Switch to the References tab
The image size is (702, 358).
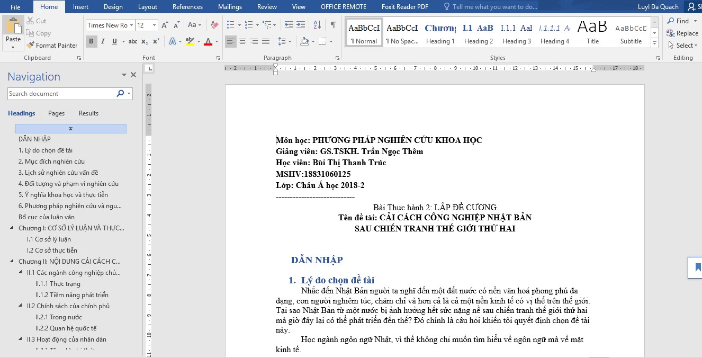coord(187,7)
